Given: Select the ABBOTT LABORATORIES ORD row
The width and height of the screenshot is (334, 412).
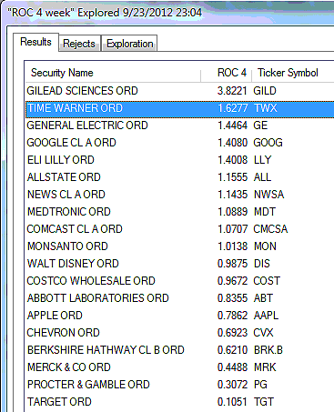Looking at the screenshot, I should pyautogui.click(x=180, y=298).
